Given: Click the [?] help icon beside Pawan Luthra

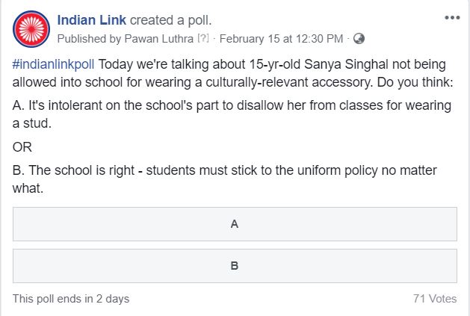Looking at the screenshot, I should (203, 38).
